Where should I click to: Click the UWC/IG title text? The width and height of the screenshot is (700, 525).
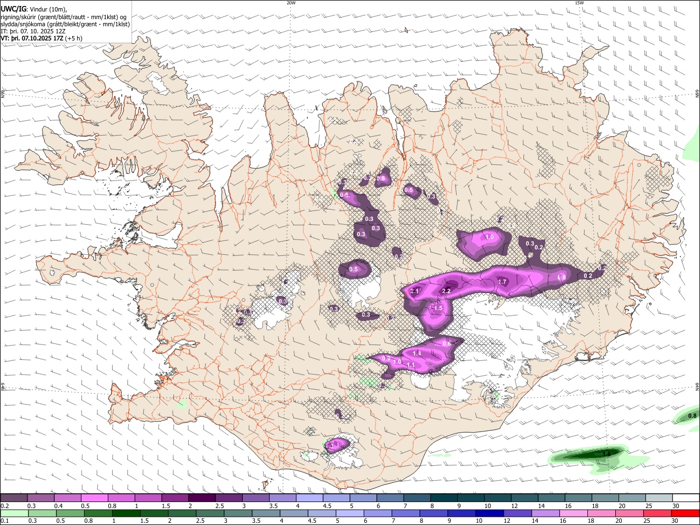pos(13,9)
